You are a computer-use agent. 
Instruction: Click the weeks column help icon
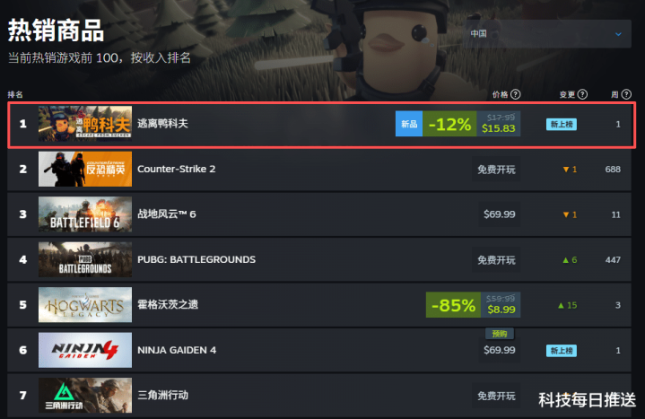point(626,94)
